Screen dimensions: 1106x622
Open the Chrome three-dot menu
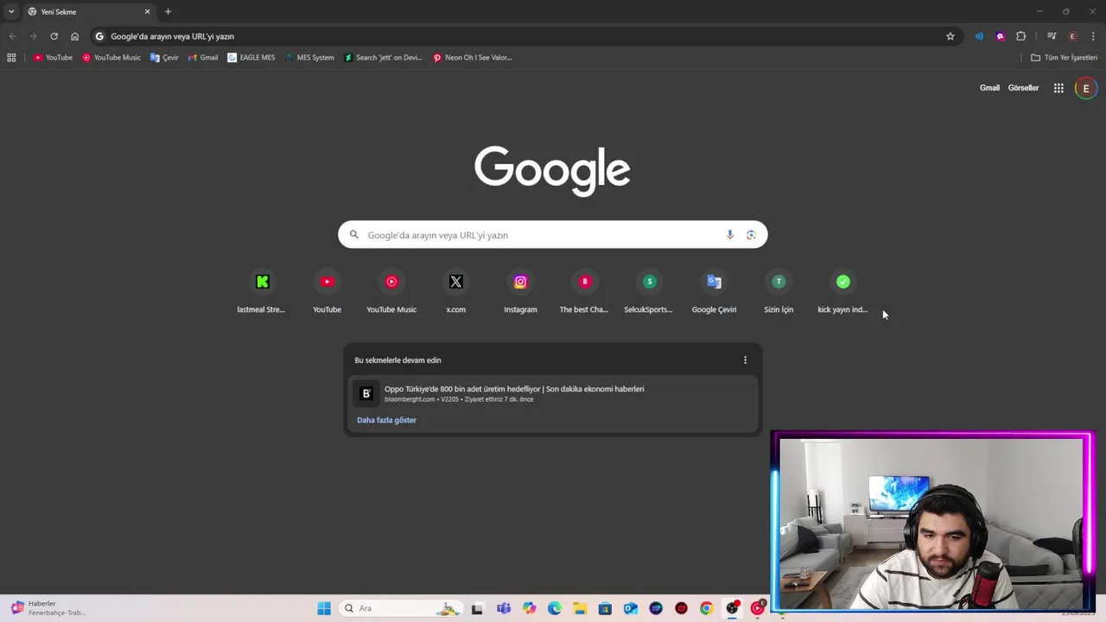tap(1093, 36)
